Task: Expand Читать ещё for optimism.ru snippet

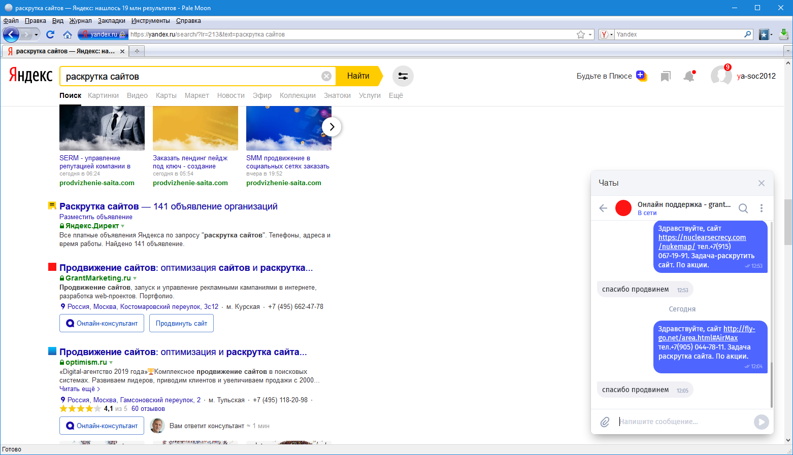Action: [80, 389]
